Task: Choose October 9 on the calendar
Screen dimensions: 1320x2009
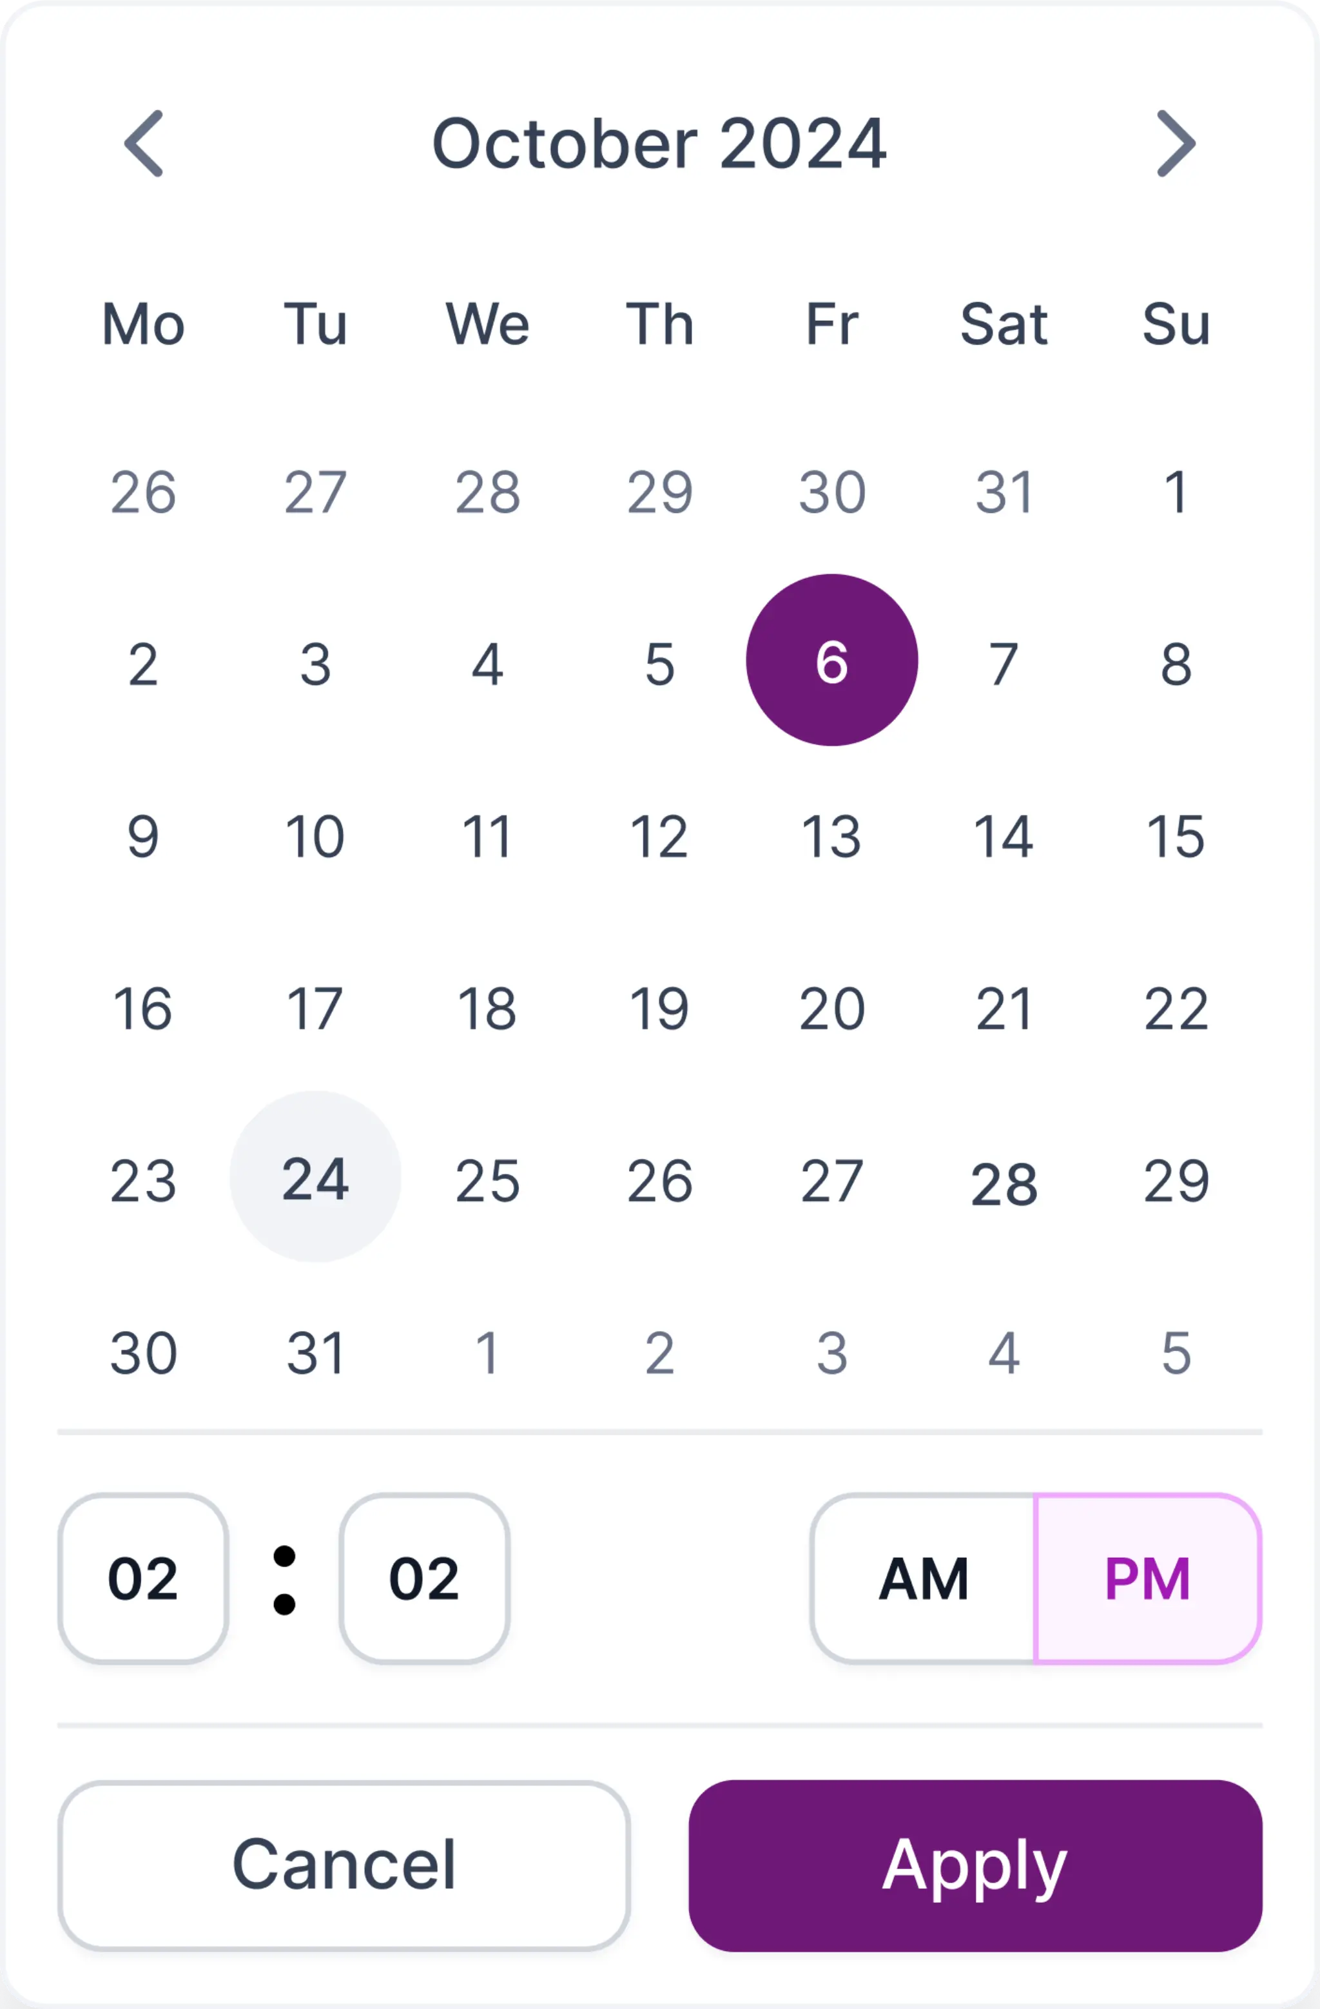Action: [144, 837]
